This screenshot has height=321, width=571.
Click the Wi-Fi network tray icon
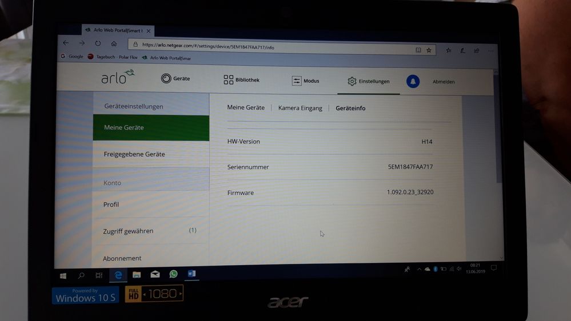click(x=452, y=269)
